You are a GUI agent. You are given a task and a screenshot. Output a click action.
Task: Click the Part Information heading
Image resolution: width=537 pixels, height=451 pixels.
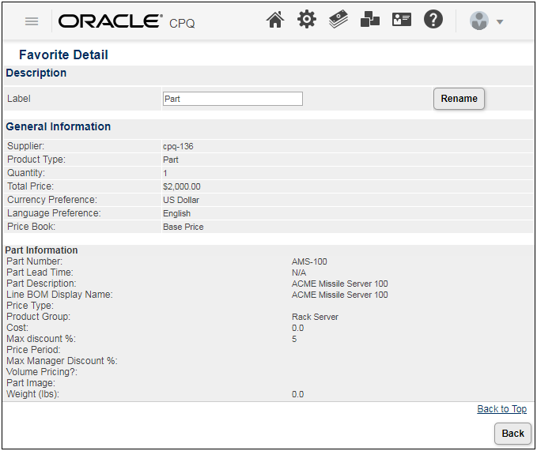click(x=41, y=250)
